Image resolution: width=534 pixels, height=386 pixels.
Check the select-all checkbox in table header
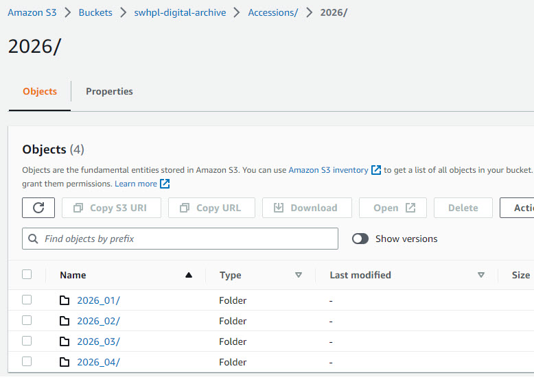[x=27, y=274]
